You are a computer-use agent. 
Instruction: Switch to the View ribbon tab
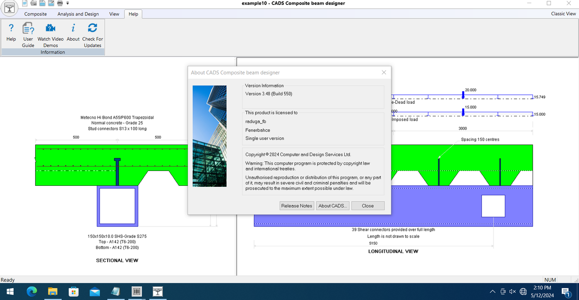pos(114,14)
